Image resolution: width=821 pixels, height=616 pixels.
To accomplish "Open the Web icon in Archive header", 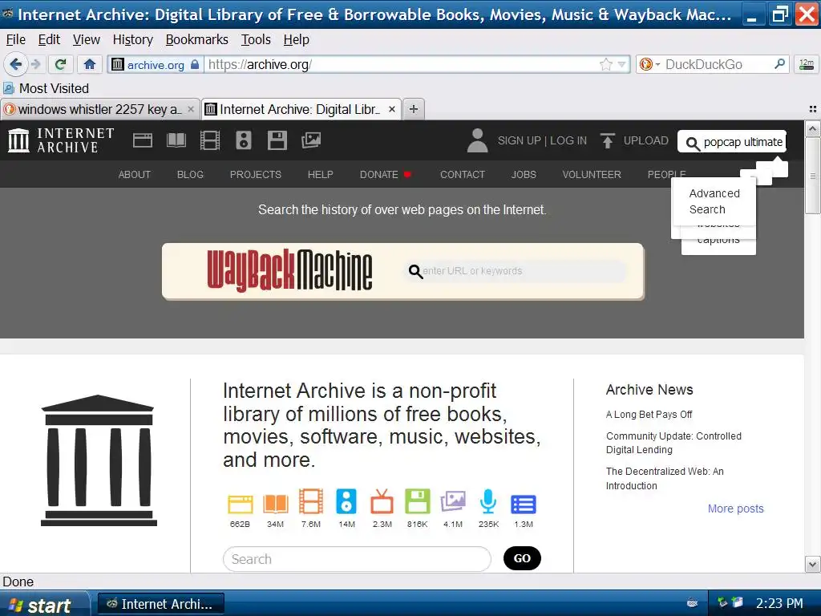I will [x=143, y=140].
